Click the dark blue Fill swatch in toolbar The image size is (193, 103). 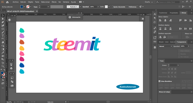point(2,73)
